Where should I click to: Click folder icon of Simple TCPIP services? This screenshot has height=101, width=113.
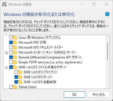point(15,62)
